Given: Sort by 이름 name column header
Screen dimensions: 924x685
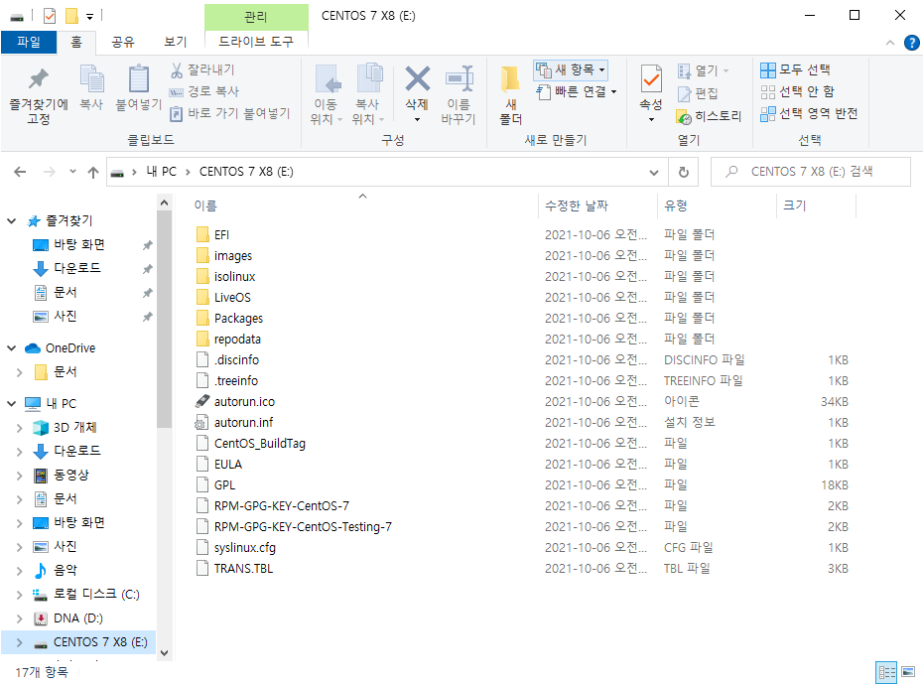Looking at the screenshot, I should click(205, 205).
